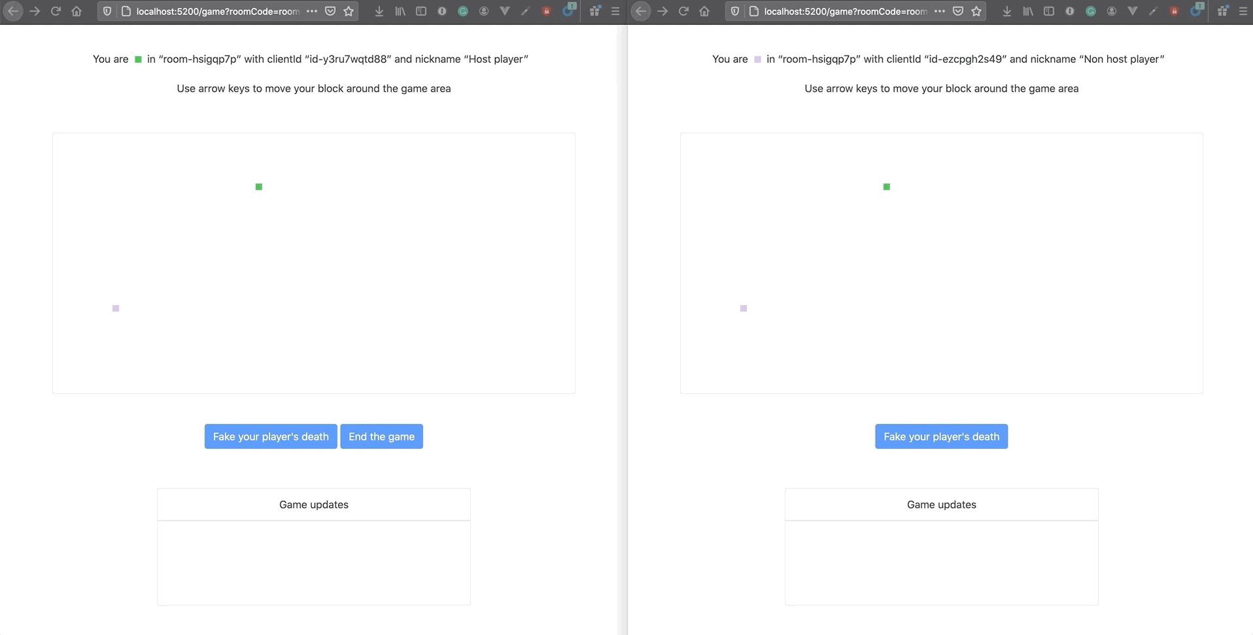This screenshot has height=635, width=1253.
Task: Click Grammarly extension in right browser
Action: [1091, 11]
